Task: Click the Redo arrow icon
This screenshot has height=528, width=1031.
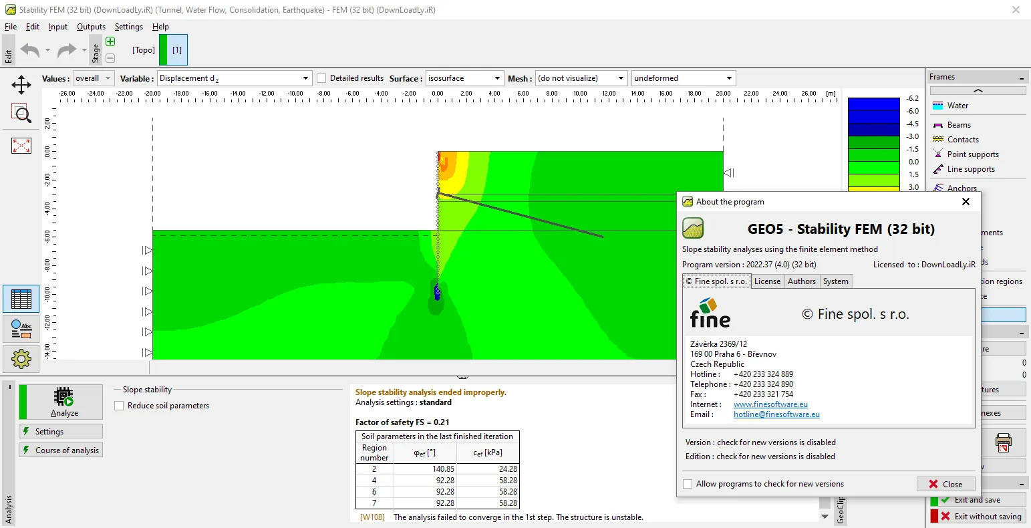Action: pyautogui.click(x=67, y=50)
